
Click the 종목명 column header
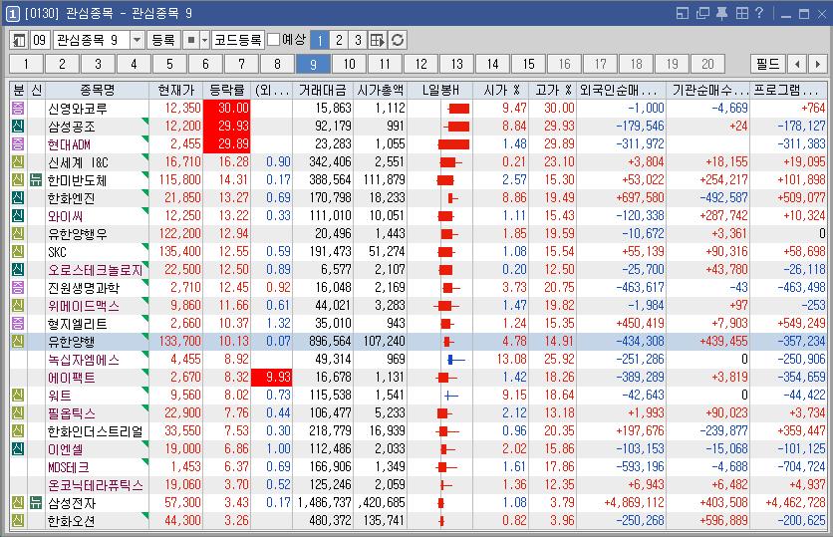[98, 90]
